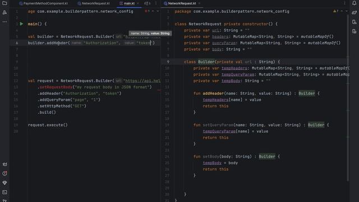
Task: Click tempHeaders[name] = value on line 15
Action: (x=232, y=100)
